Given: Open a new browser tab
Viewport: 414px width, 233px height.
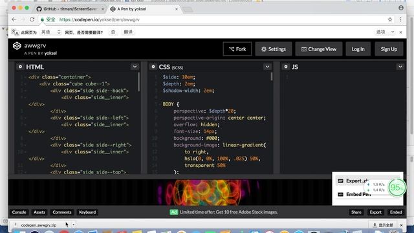Looking at the screenshot, I should (188, 10).
